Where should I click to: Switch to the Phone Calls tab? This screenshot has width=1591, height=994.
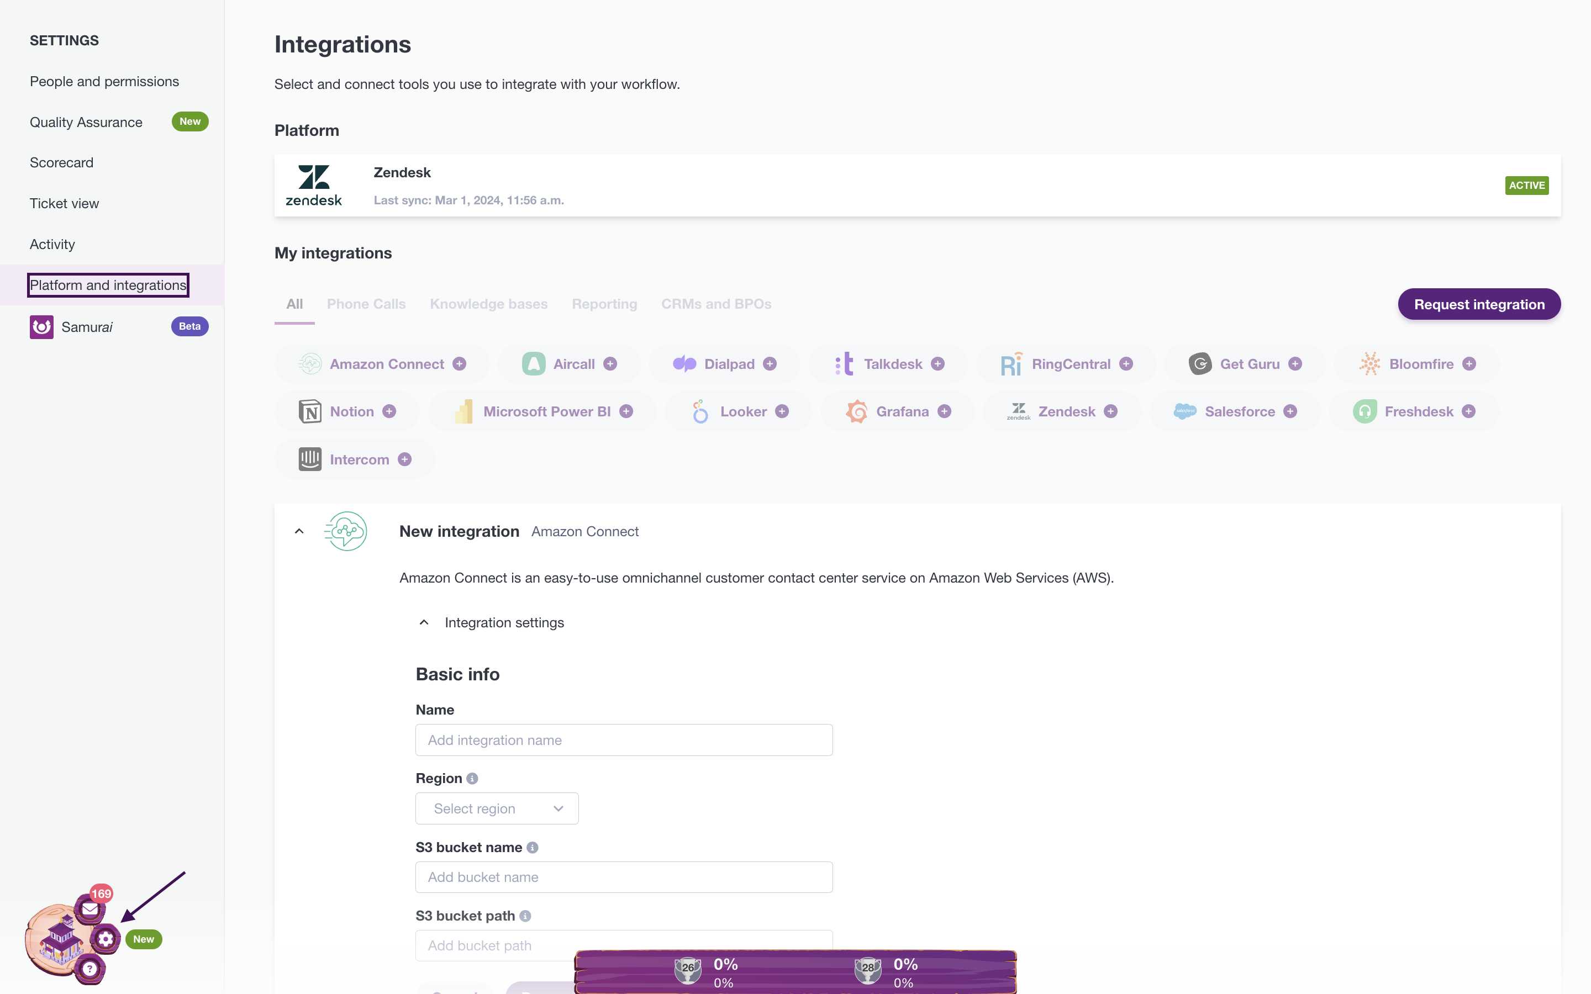366,304
